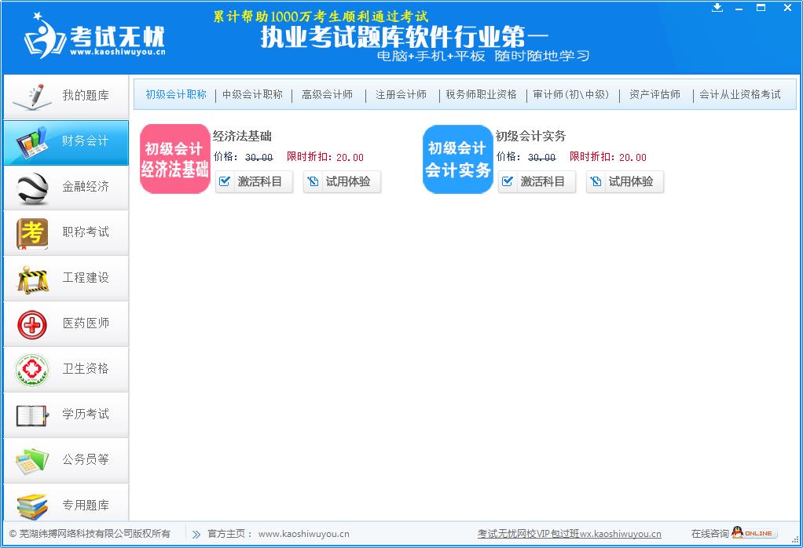The height and width of the screenshot is (548, 803).
Task: Select 我的题库 sidebar label
Action: pyautogui.click(x=86, y=96)
